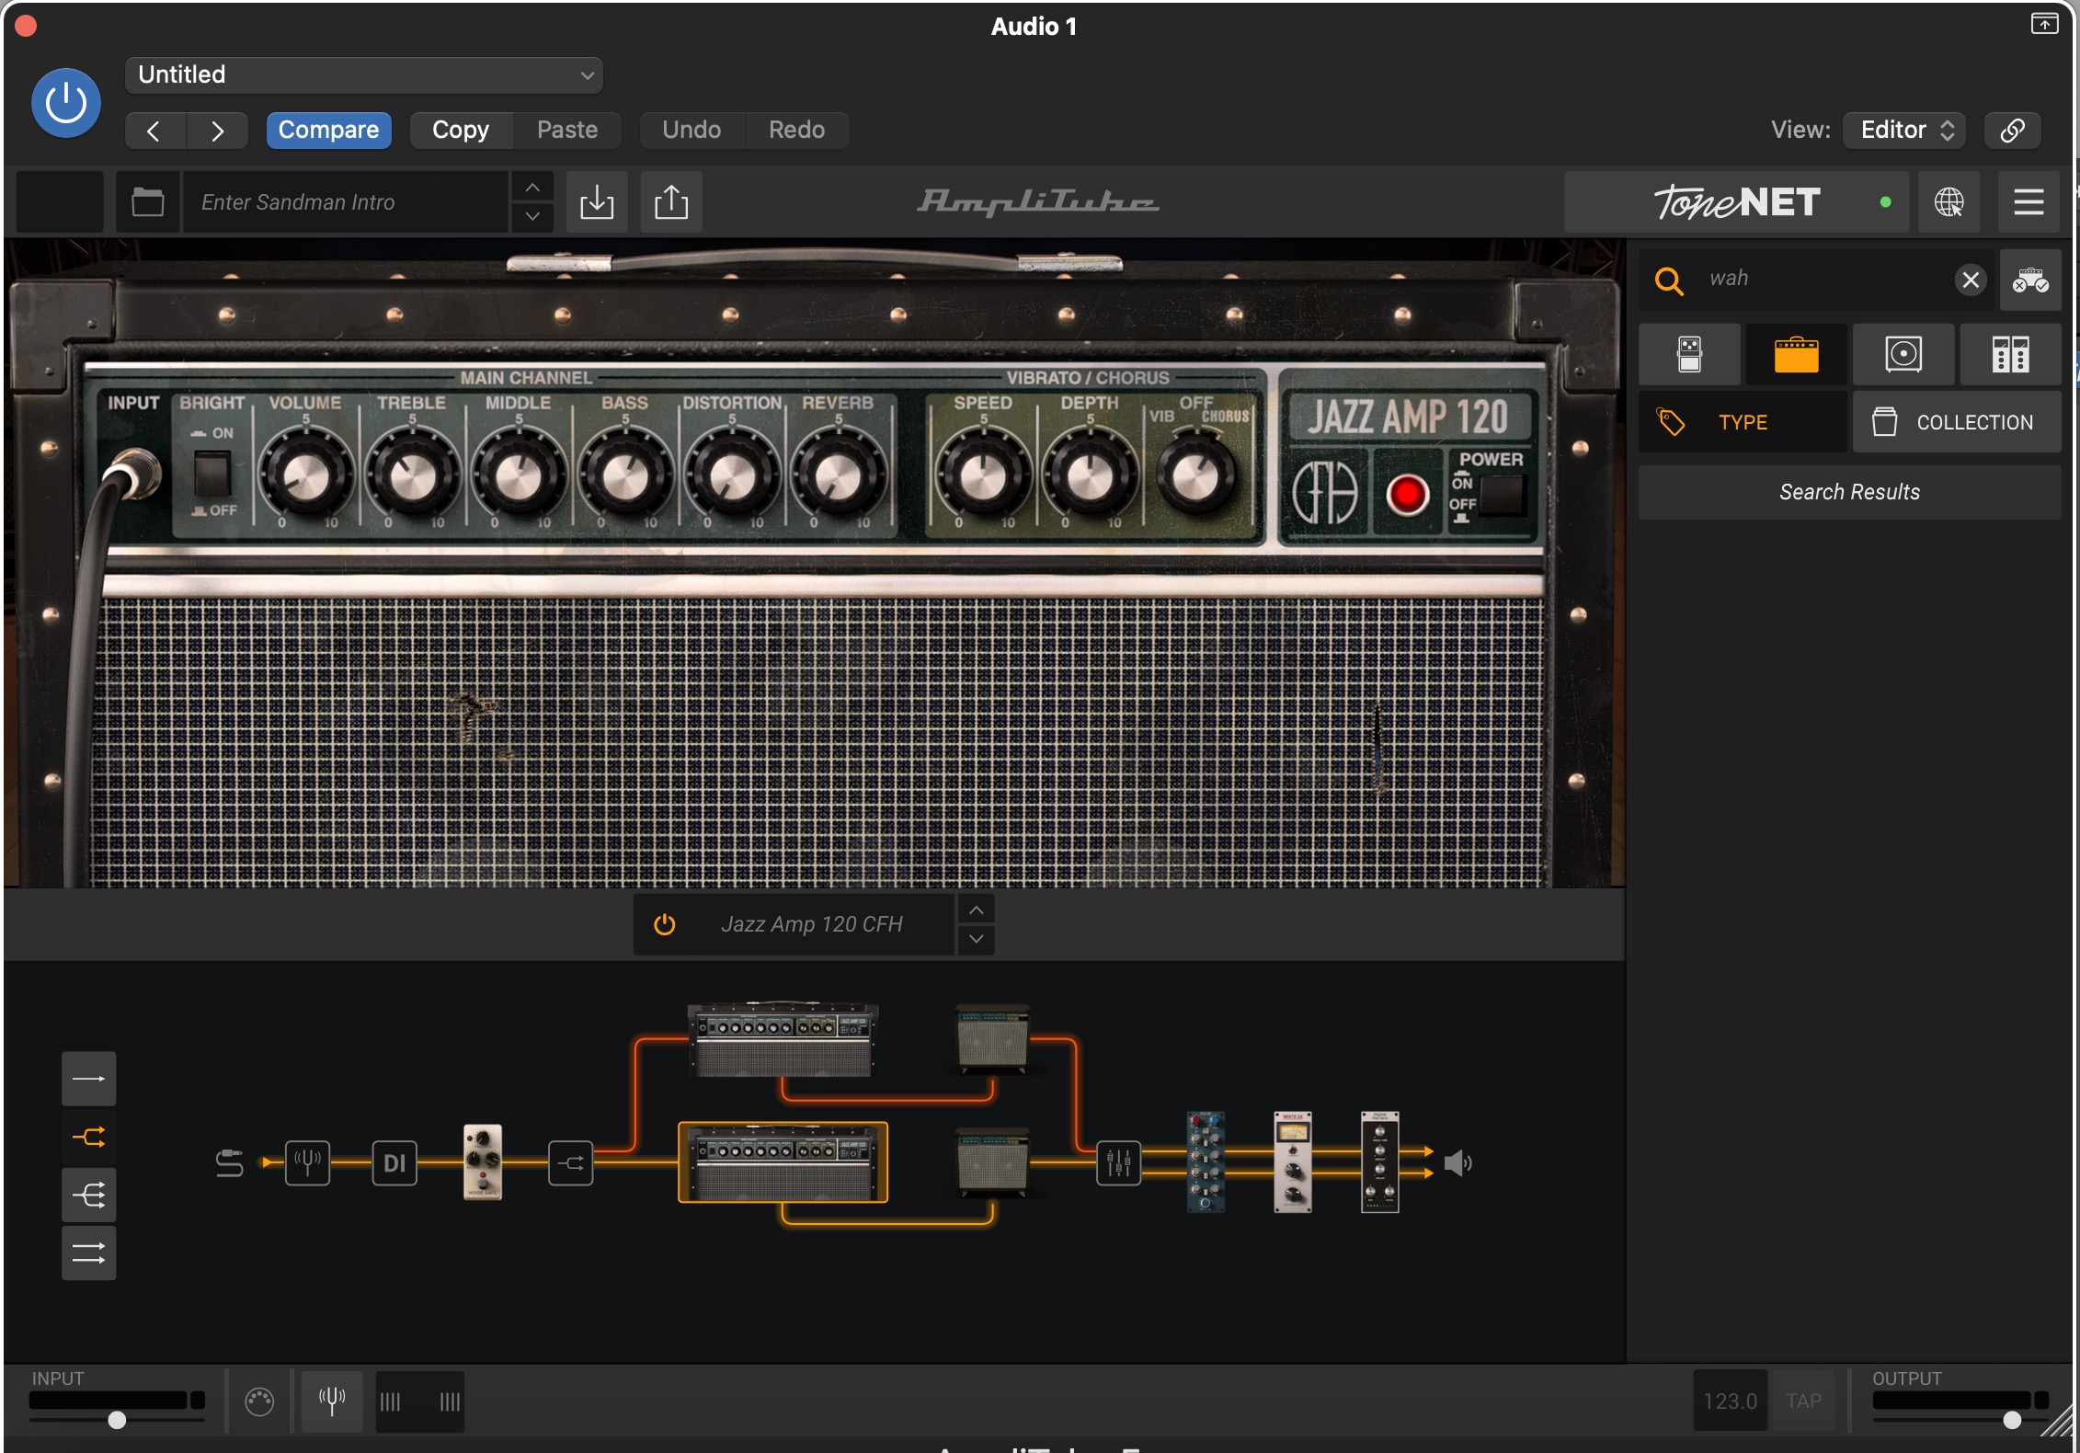Select previous amp model up chevron

[977, 910]
